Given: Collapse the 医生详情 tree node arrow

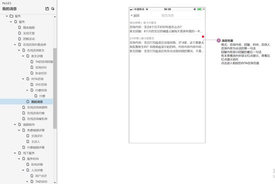Looking at the screenshot, I should (x=23, y=56).
